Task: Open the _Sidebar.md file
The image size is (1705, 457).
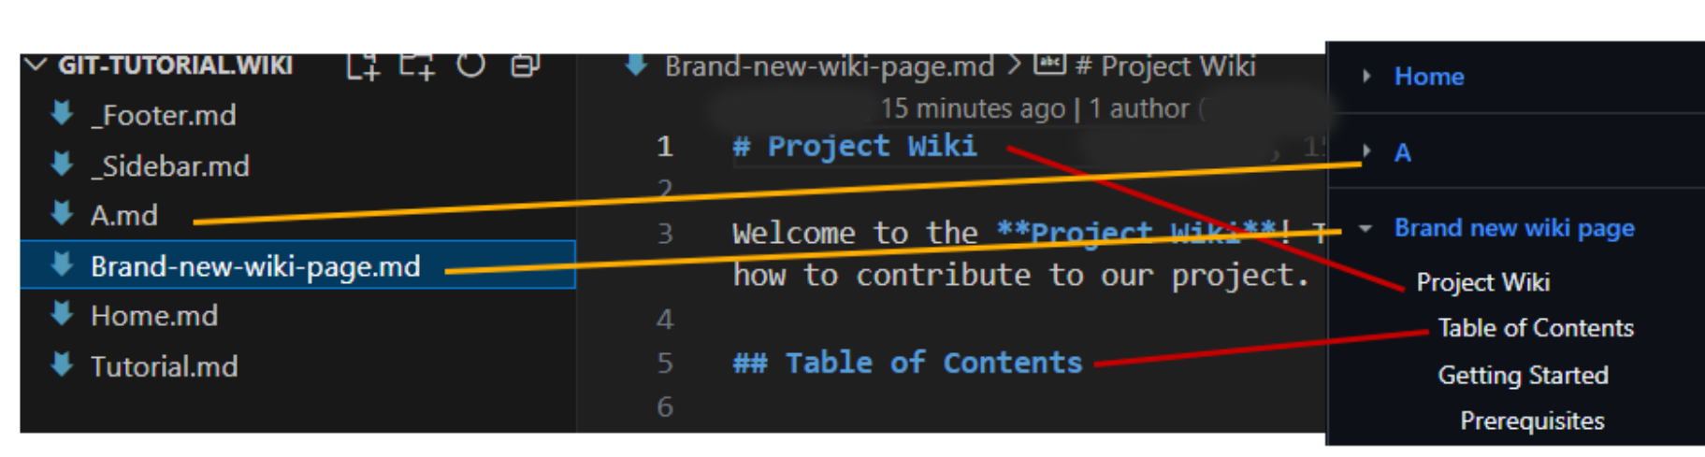Action: pyautogui.click(x=170, y=166)
